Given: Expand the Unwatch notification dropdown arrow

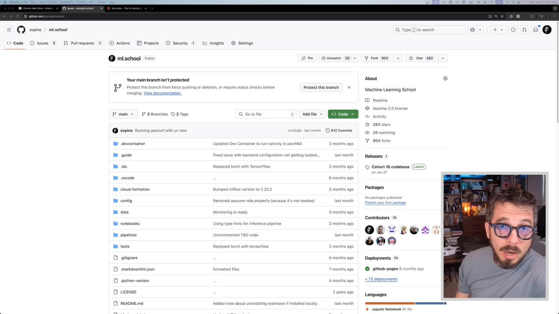Looking at the screenshot, I should pyautogui.click(x=354, y=58).
